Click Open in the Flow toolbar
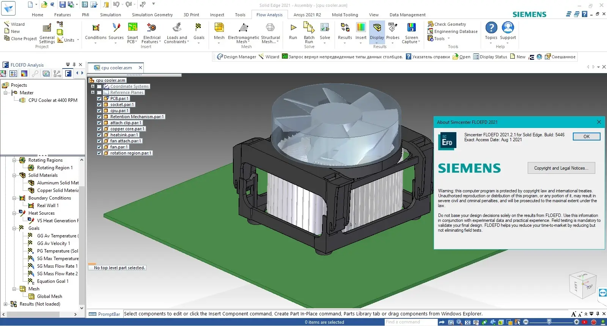 (461, 57)
